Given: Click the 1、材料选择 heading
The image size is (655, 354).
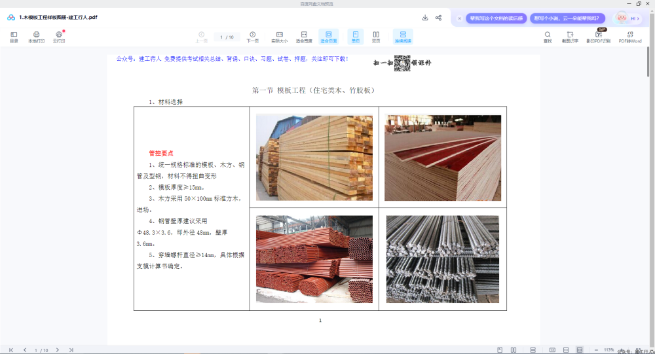Looking at the screenshot, I should click(x=166, y=102).
